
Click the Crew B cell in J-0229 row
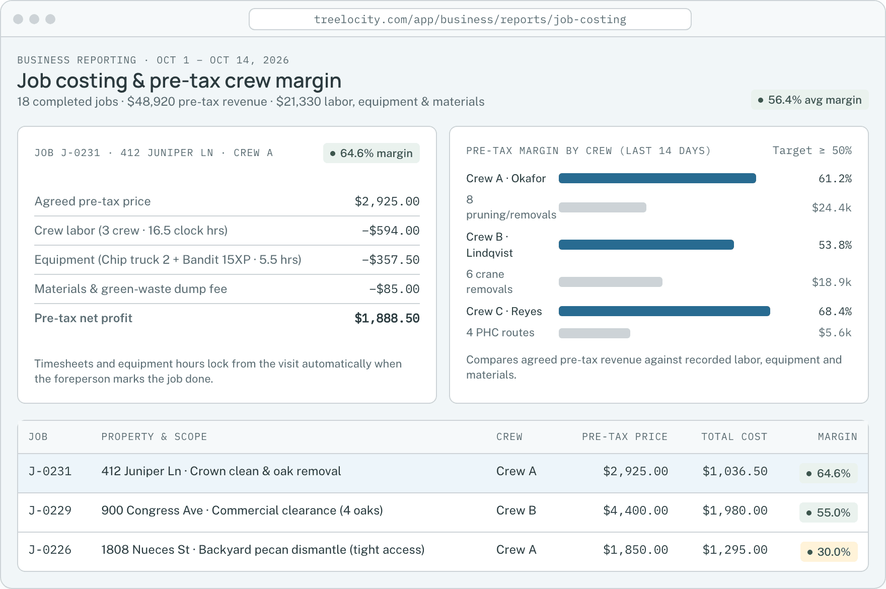point(516,510)
